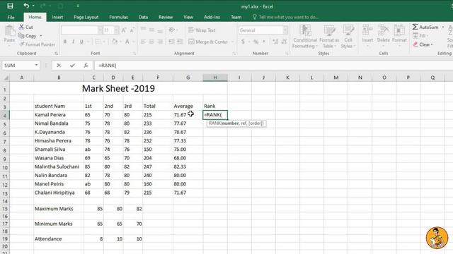Click Decrease Indent icon
Screen dimensions: 453x254
click(x=171, y=42)
